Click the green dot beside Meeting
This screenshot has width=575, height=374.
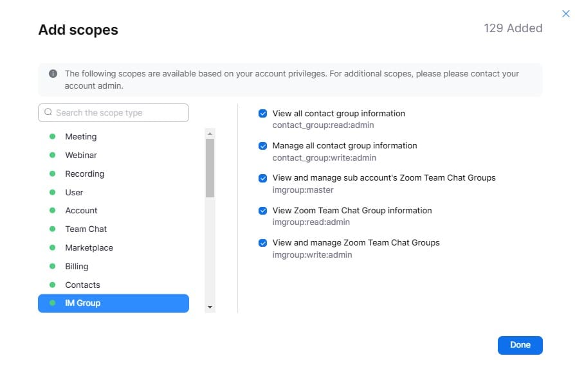[x=53, y=137]
